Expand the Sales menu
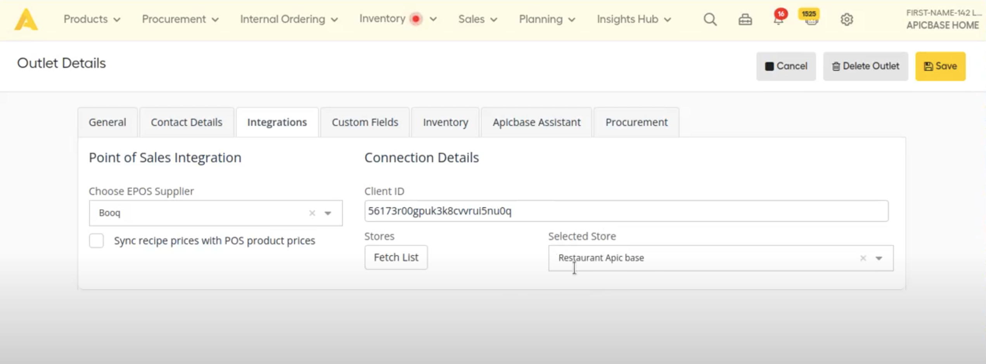Screen dimensions: 986x364 pyautogui.click(x=477, y=19)
